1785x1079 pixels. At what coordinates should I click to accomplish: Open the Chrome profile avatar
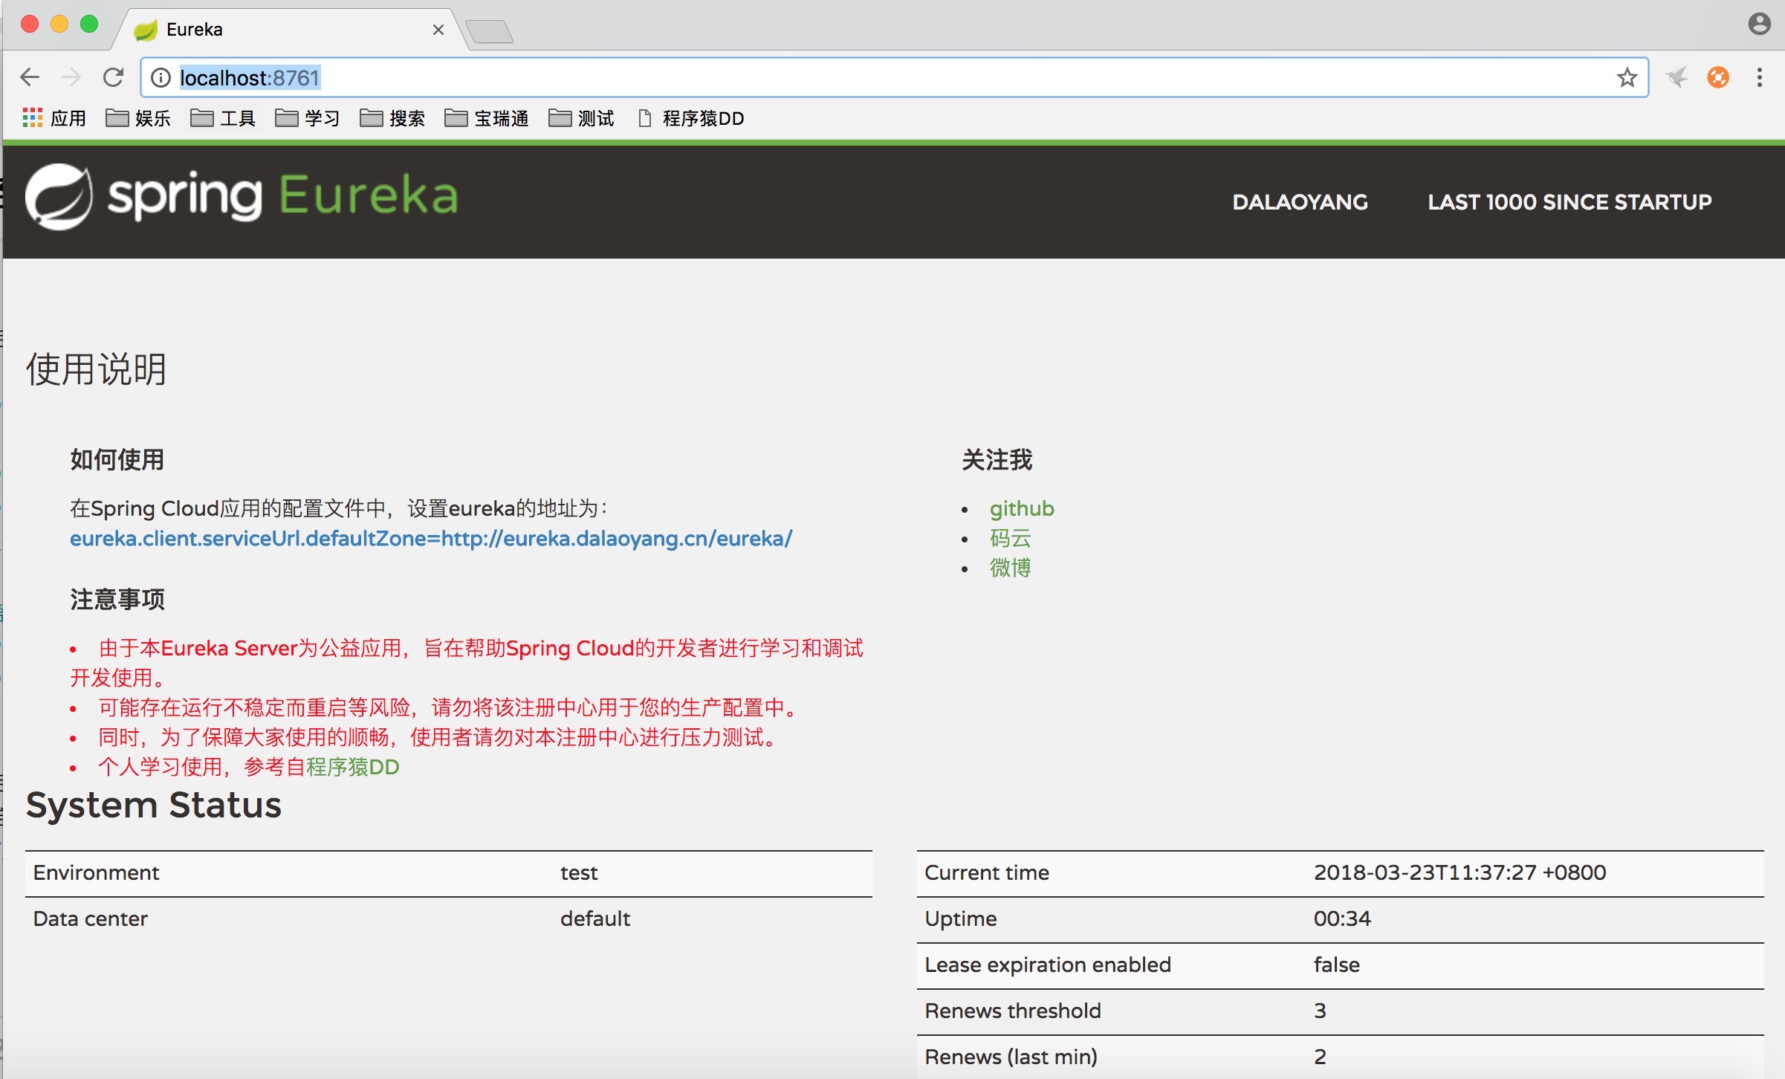[x=1759, y=24]
